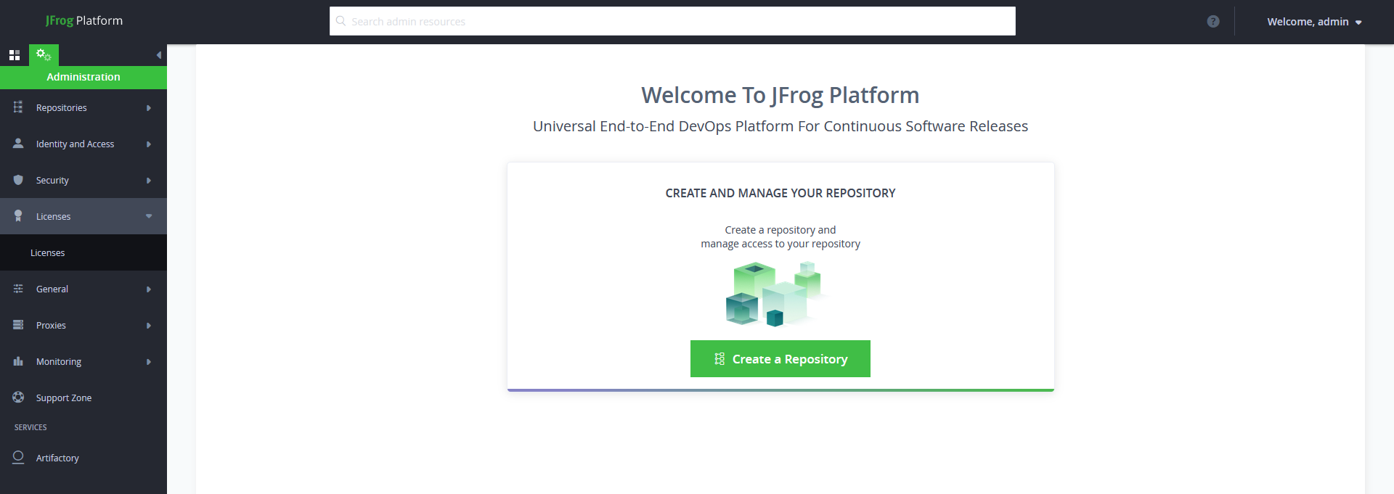
Task: Open the Application module grid icon
Action: 15,55
